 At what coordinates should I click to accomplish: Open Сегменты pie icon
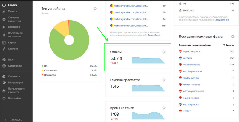tap(4, 76)
